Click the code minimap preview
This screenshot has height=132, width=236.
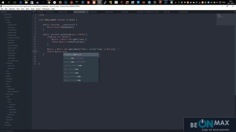[225, 19]
